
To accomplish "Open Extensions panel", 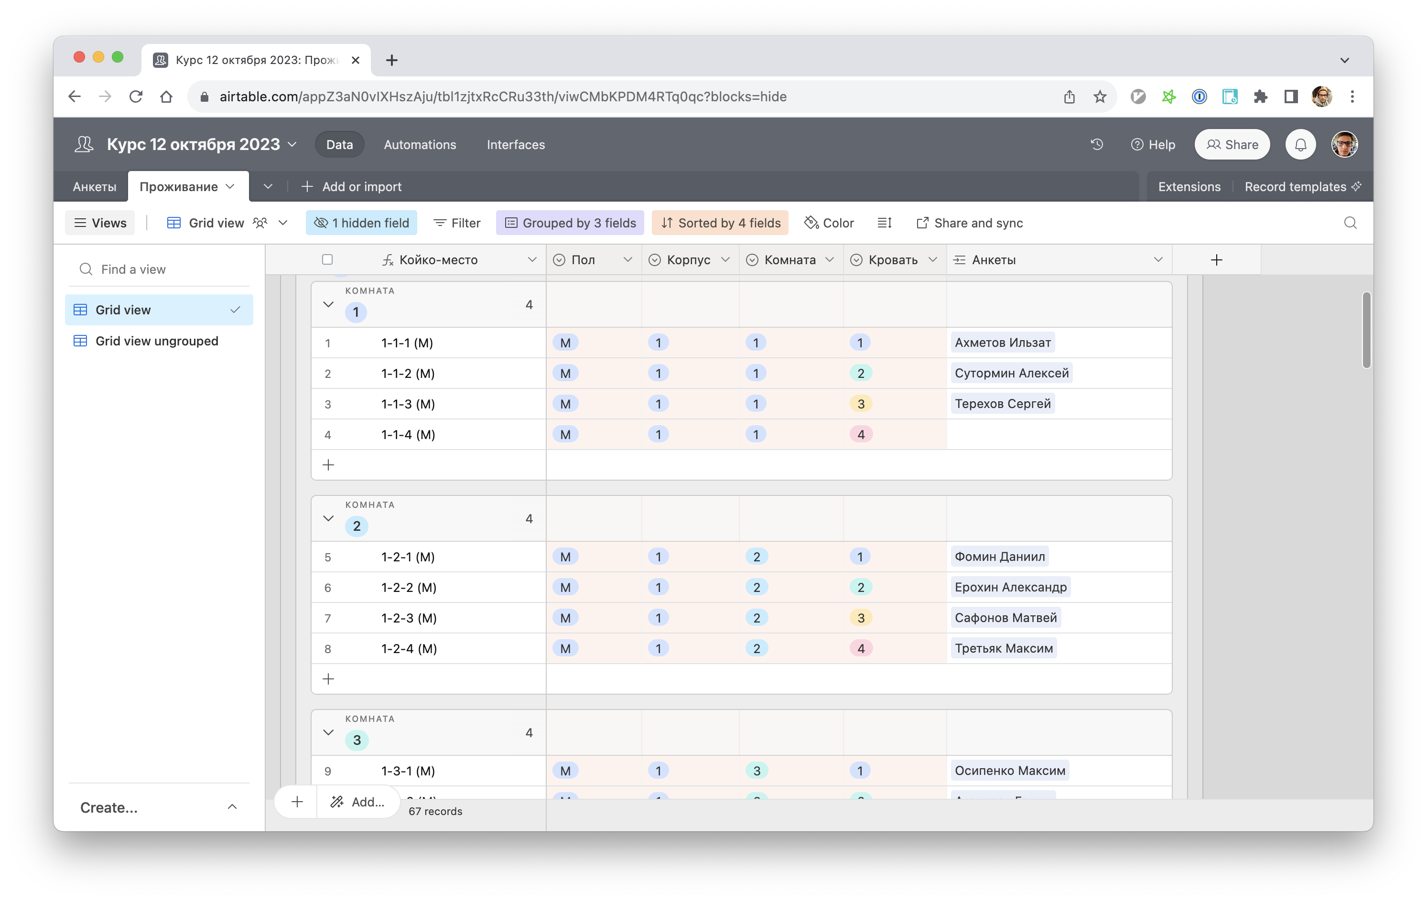I will click(1189, 186).
